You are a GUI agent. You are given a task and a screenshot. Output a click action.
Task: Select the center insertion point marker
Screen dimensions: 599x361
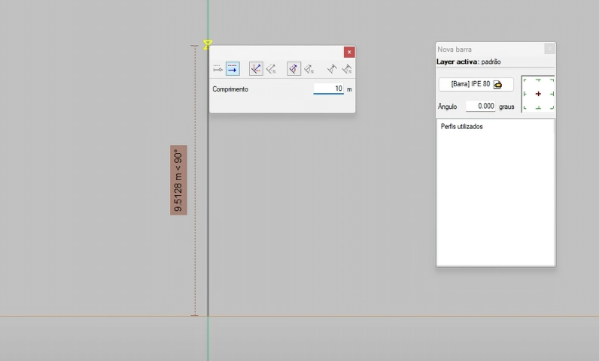pos(538,94)
